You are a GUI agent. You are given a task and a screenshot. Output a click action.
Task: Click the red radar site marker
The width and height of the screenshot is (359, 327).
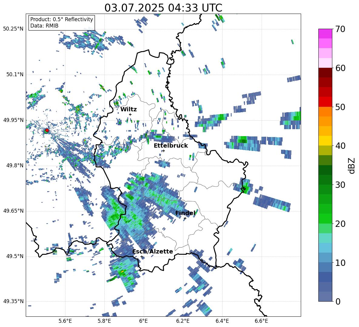pos(47,130)
